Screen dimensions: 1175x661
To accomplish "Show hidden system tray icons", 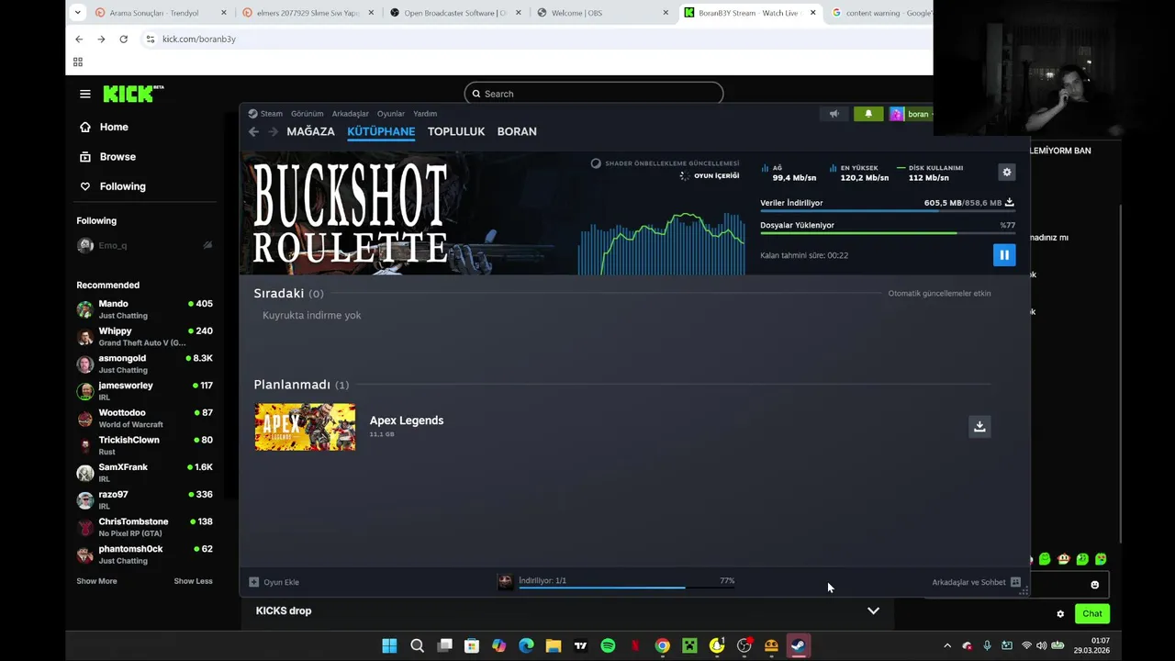I will pyautogui.click(x=947, y=645).
